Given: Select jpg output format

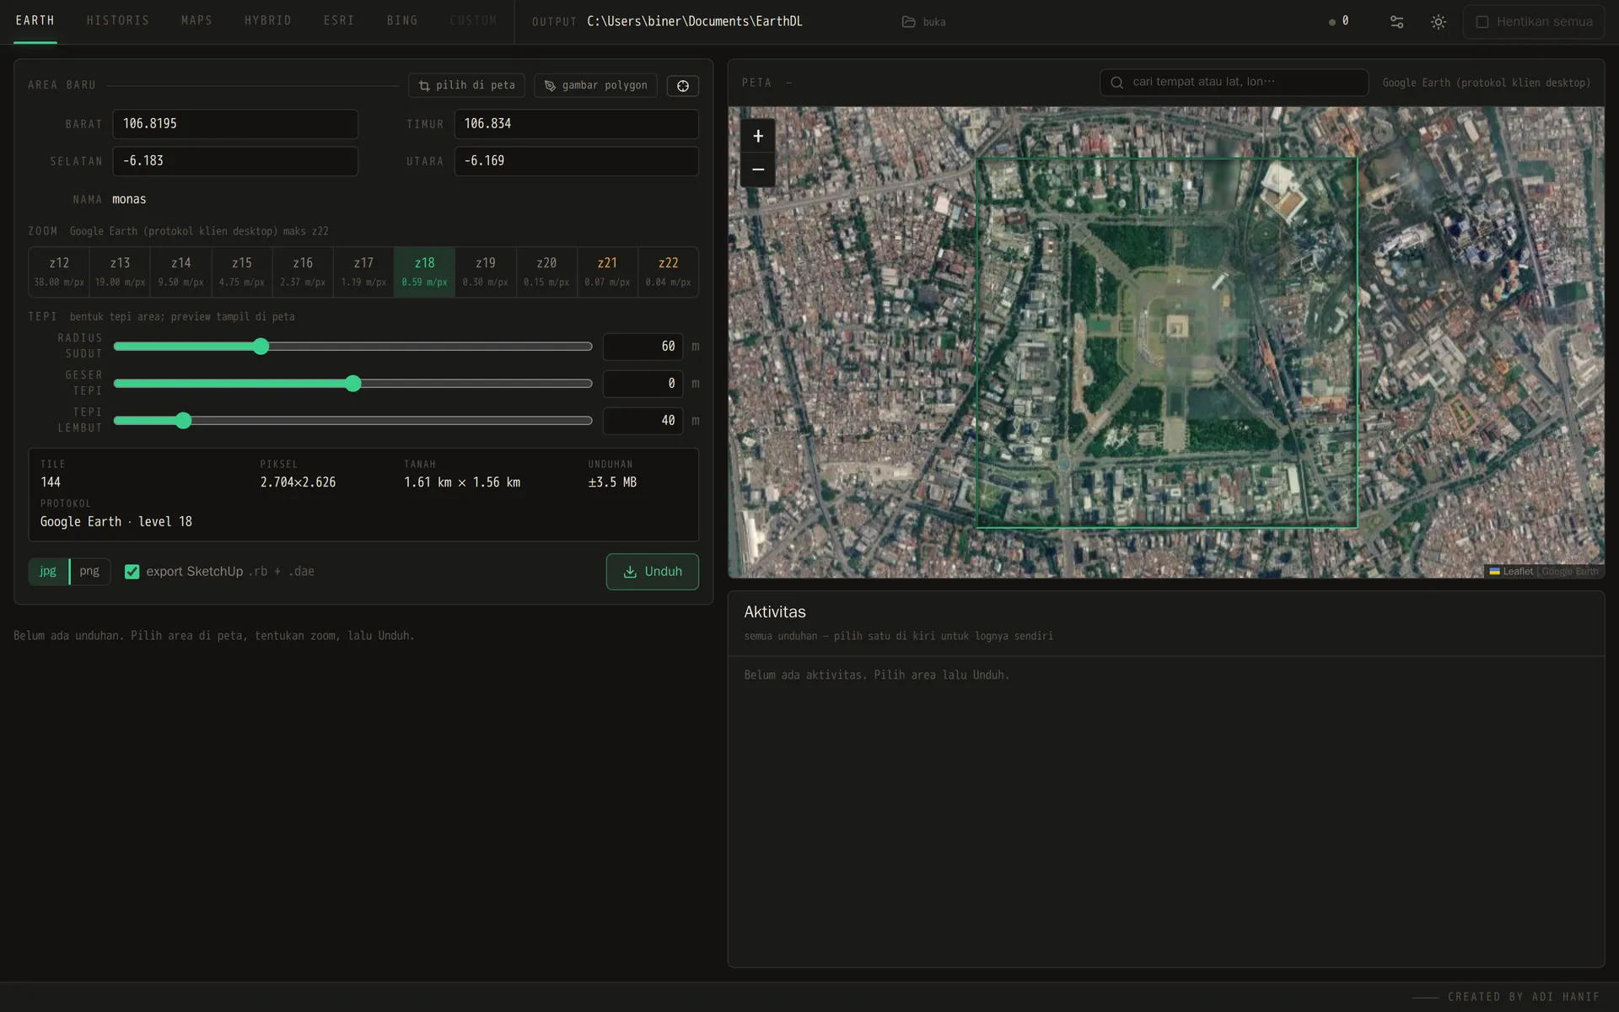Looking at the screenshot, I should click(x=48, y=571).
